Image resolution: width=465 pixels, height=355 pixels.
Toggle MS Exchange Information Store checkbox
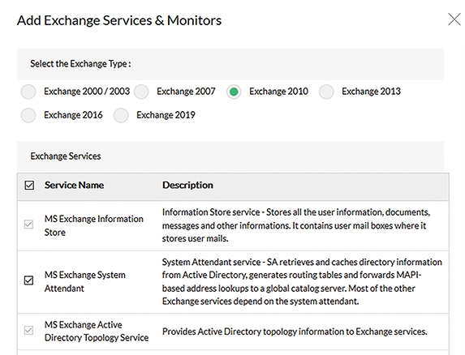tap(28, 225)
